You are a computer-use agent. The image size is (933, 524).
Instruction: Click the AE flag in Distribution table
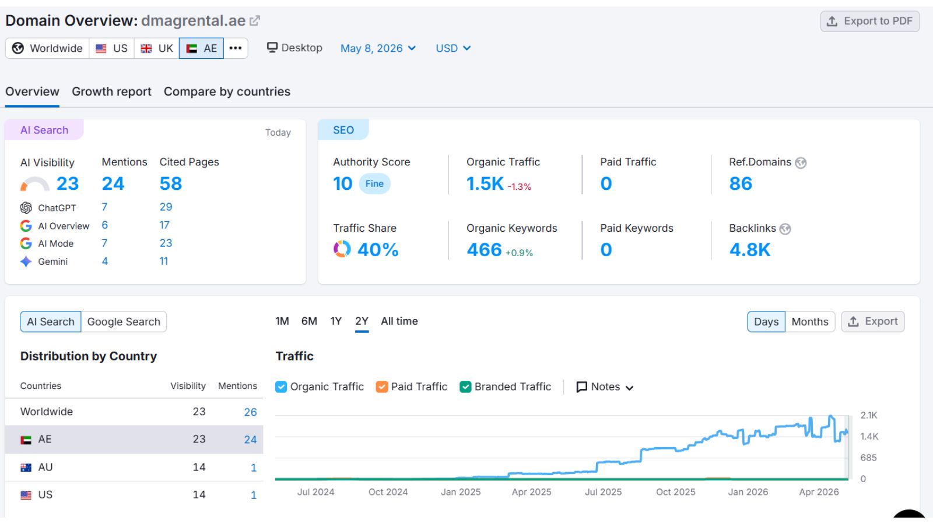click(x=26, y=440)
